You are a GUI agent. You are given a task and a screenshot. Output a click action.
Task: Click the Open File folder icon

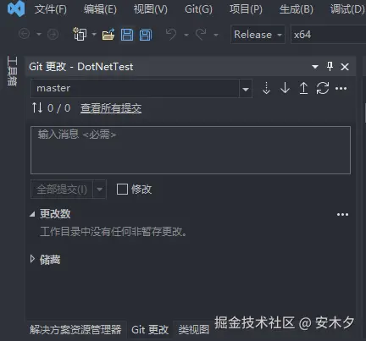(108, 35)
